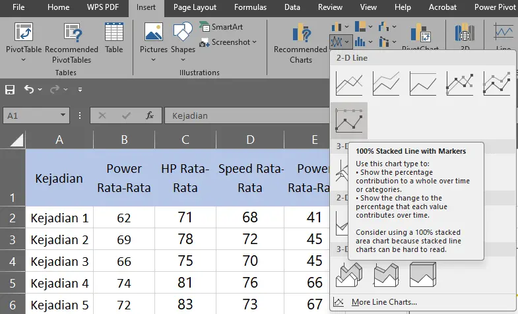
Task: Expand the Shapes dropdown arrow
Action: pyautogui.click(x=183, y=60)
